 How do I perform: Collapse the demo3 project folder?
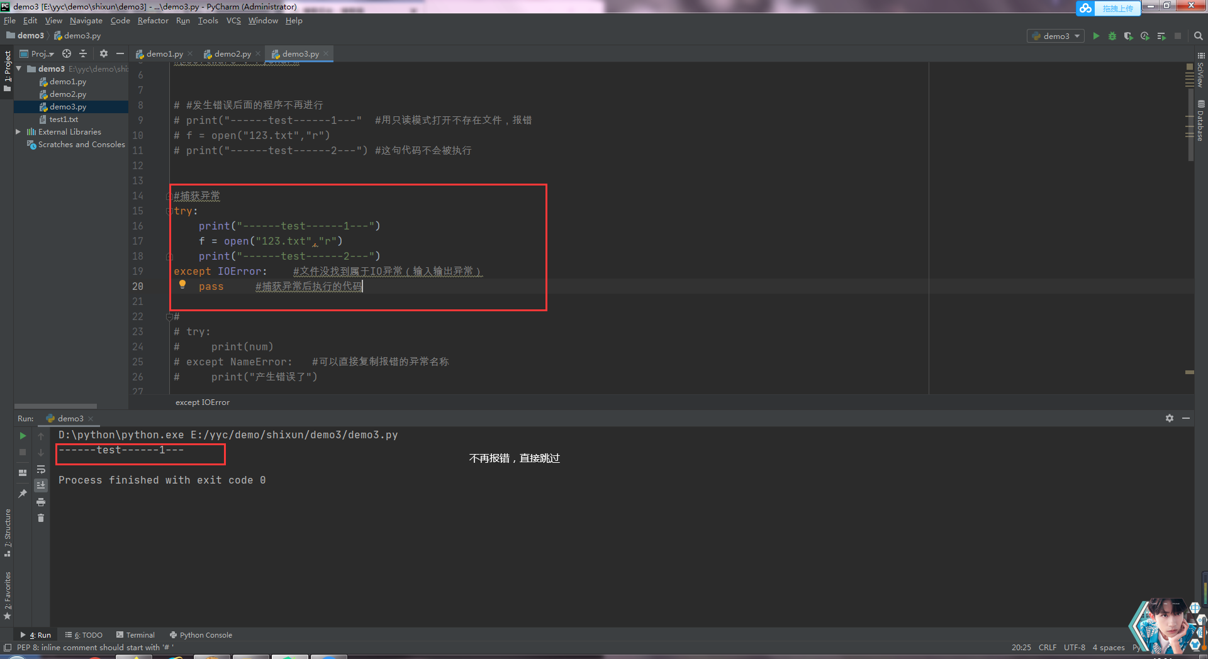20,69
